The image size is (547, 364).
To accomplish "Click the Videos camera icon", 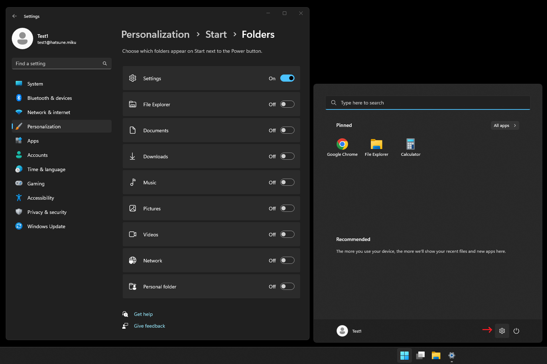I will coord(133,234).
